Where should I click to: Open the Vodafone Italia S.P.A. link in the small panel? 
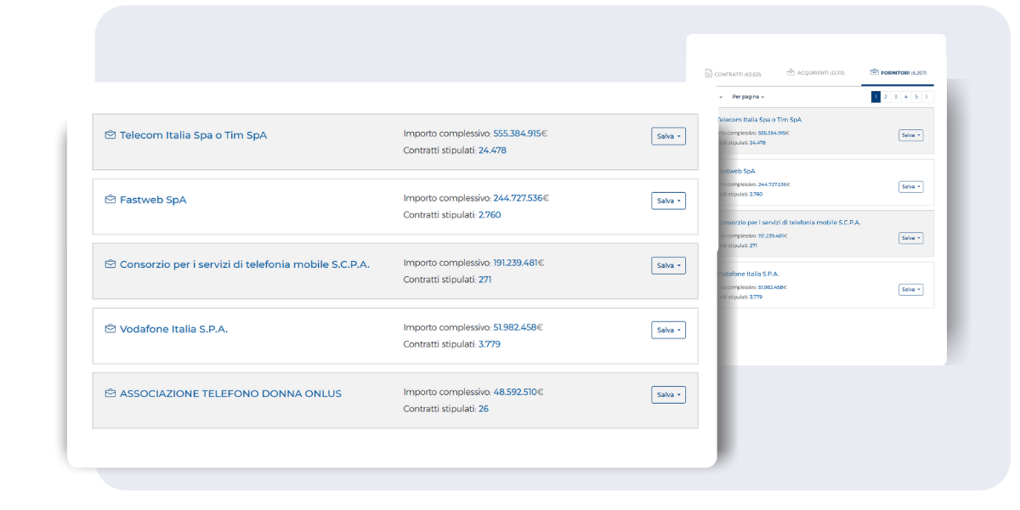click(749, 274)
